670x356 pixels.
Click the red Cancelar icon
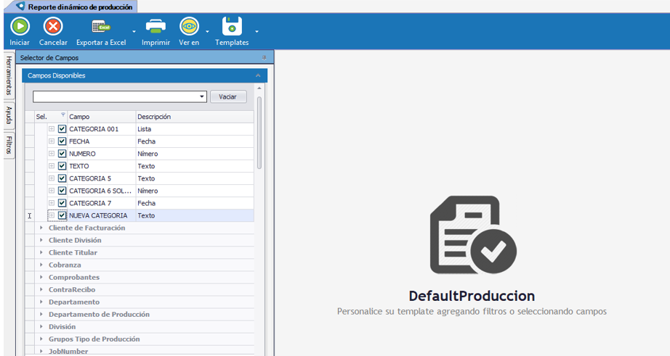point(53,27)
